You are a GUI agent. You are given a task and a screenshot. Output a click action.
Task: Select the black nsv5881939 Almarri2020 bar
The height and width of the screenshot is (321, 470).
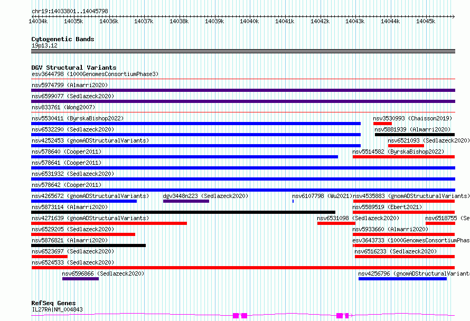click(415, 135)
